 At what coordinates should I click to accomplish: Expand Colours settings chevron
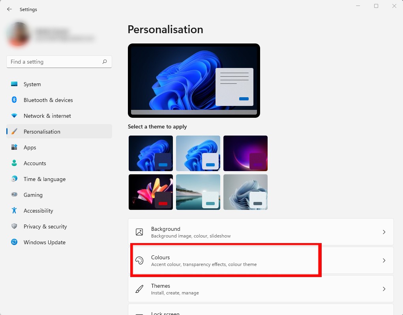(x=384, y=260)
